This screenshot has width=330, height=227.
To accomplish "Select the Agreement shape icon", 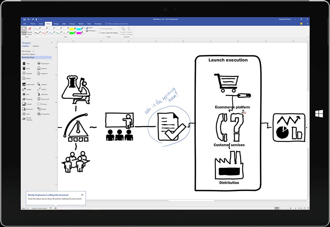I will [24, 84].
